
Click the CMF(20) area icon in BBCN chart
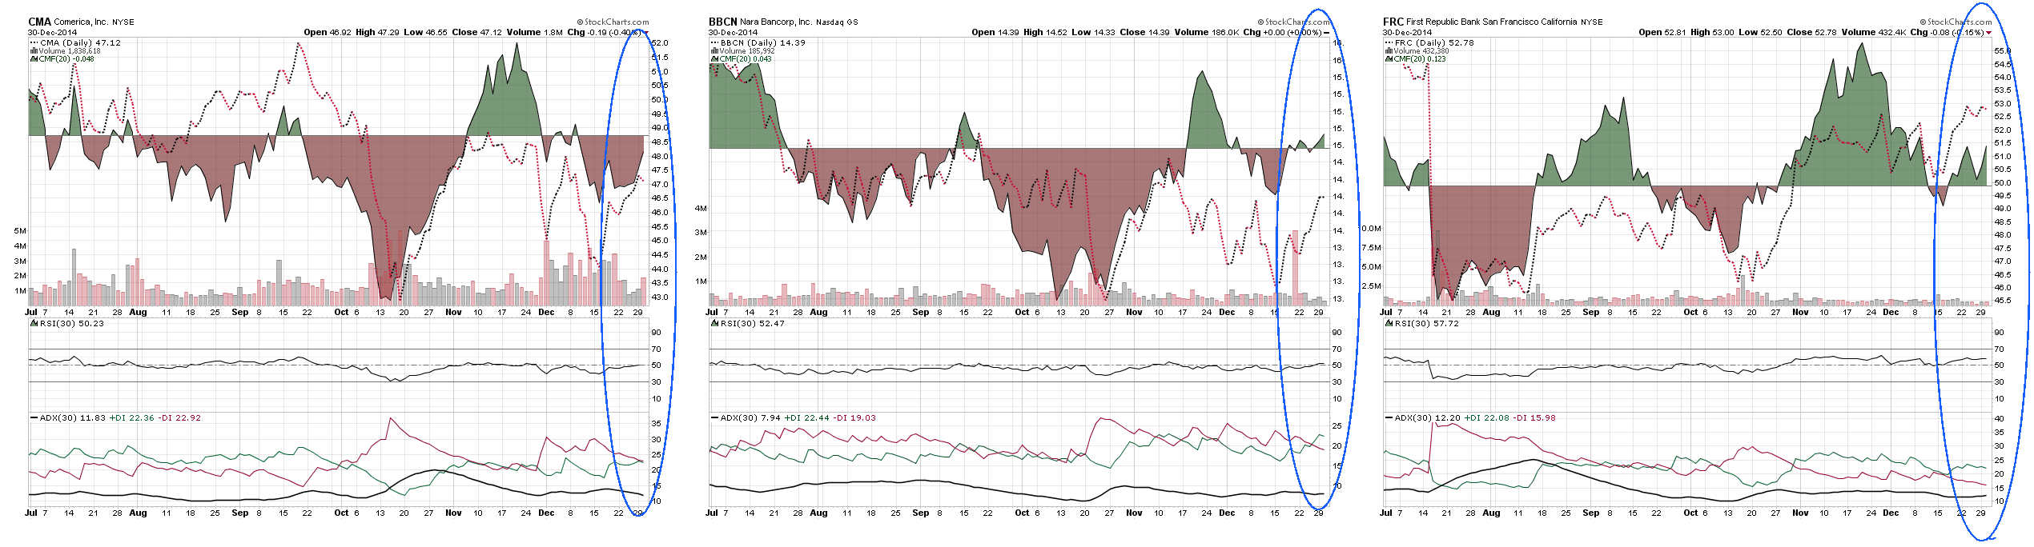click(x=714, y=58)
